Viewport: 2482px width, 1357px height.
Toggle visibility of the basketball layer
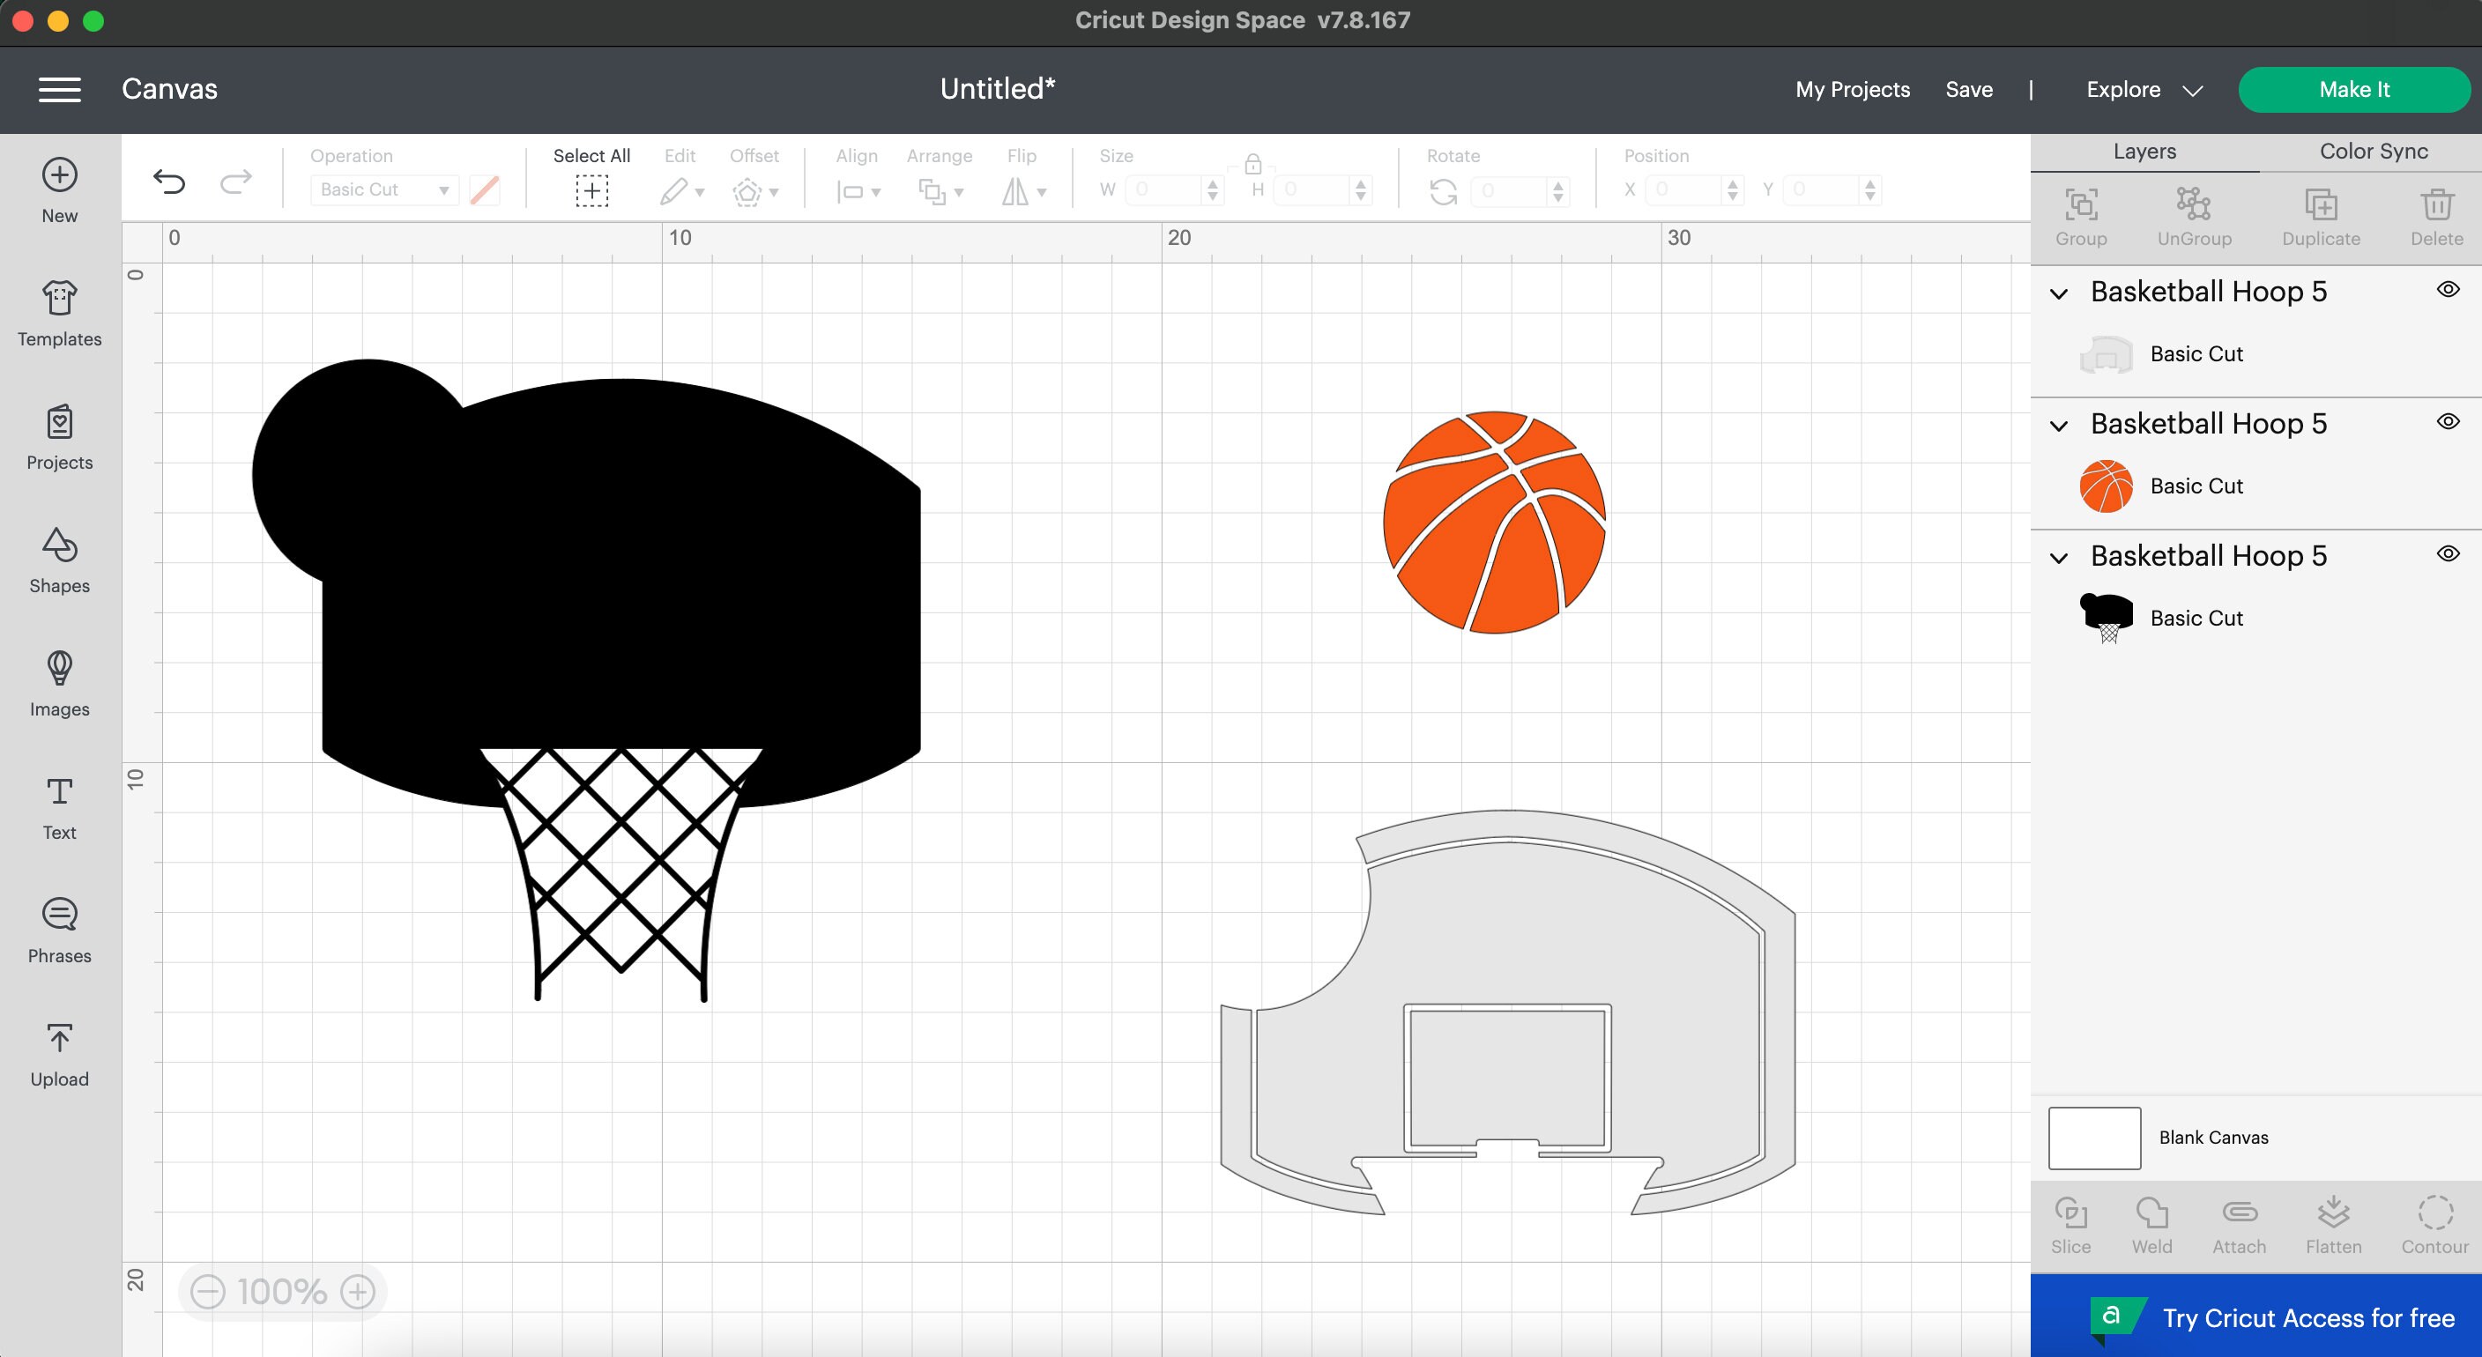pyautogui.click(x=2448, y=421)
